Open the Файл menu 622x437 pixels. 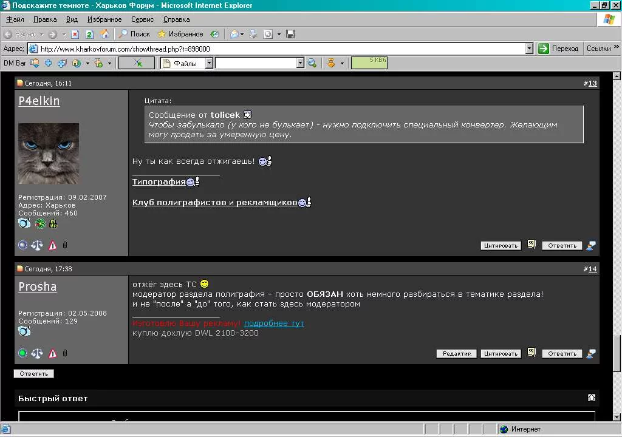pos(15,19)
